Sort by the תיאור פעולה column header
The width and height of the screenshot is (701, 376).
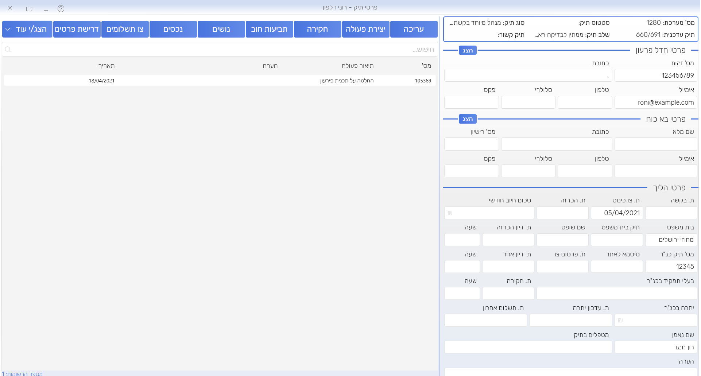tap(357, 66)
